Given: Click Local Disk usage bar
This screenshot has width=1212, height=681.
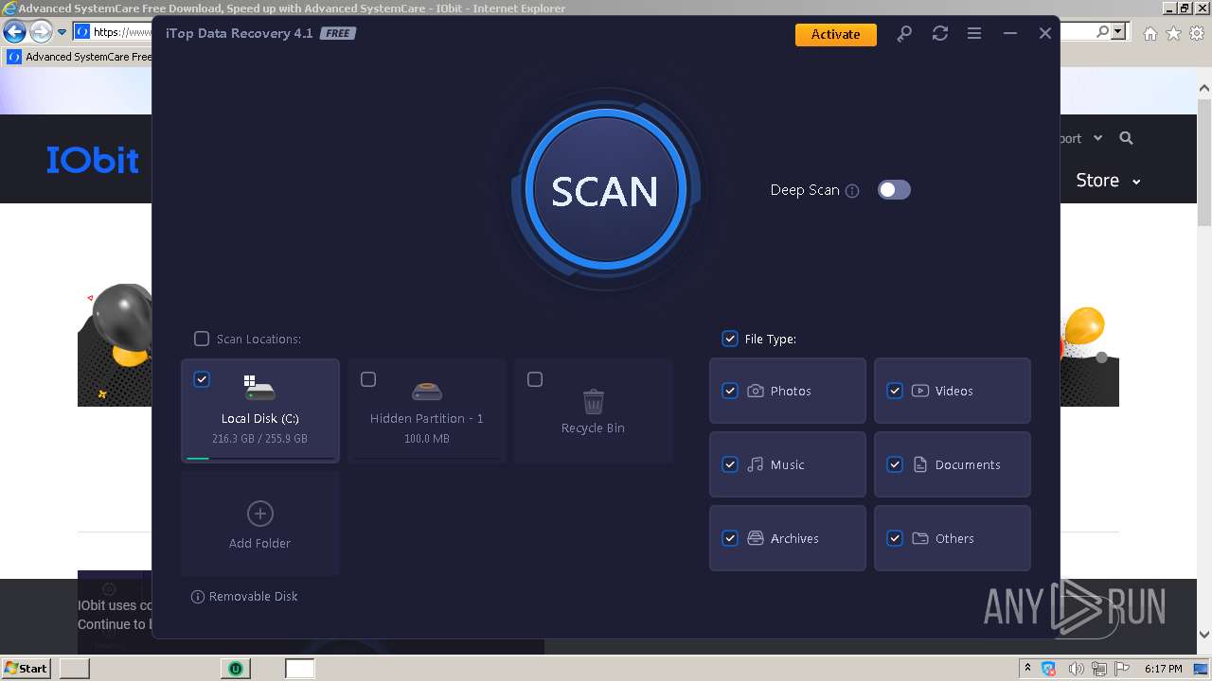Looking at the screenshot, I should click(x=260, y=458).
